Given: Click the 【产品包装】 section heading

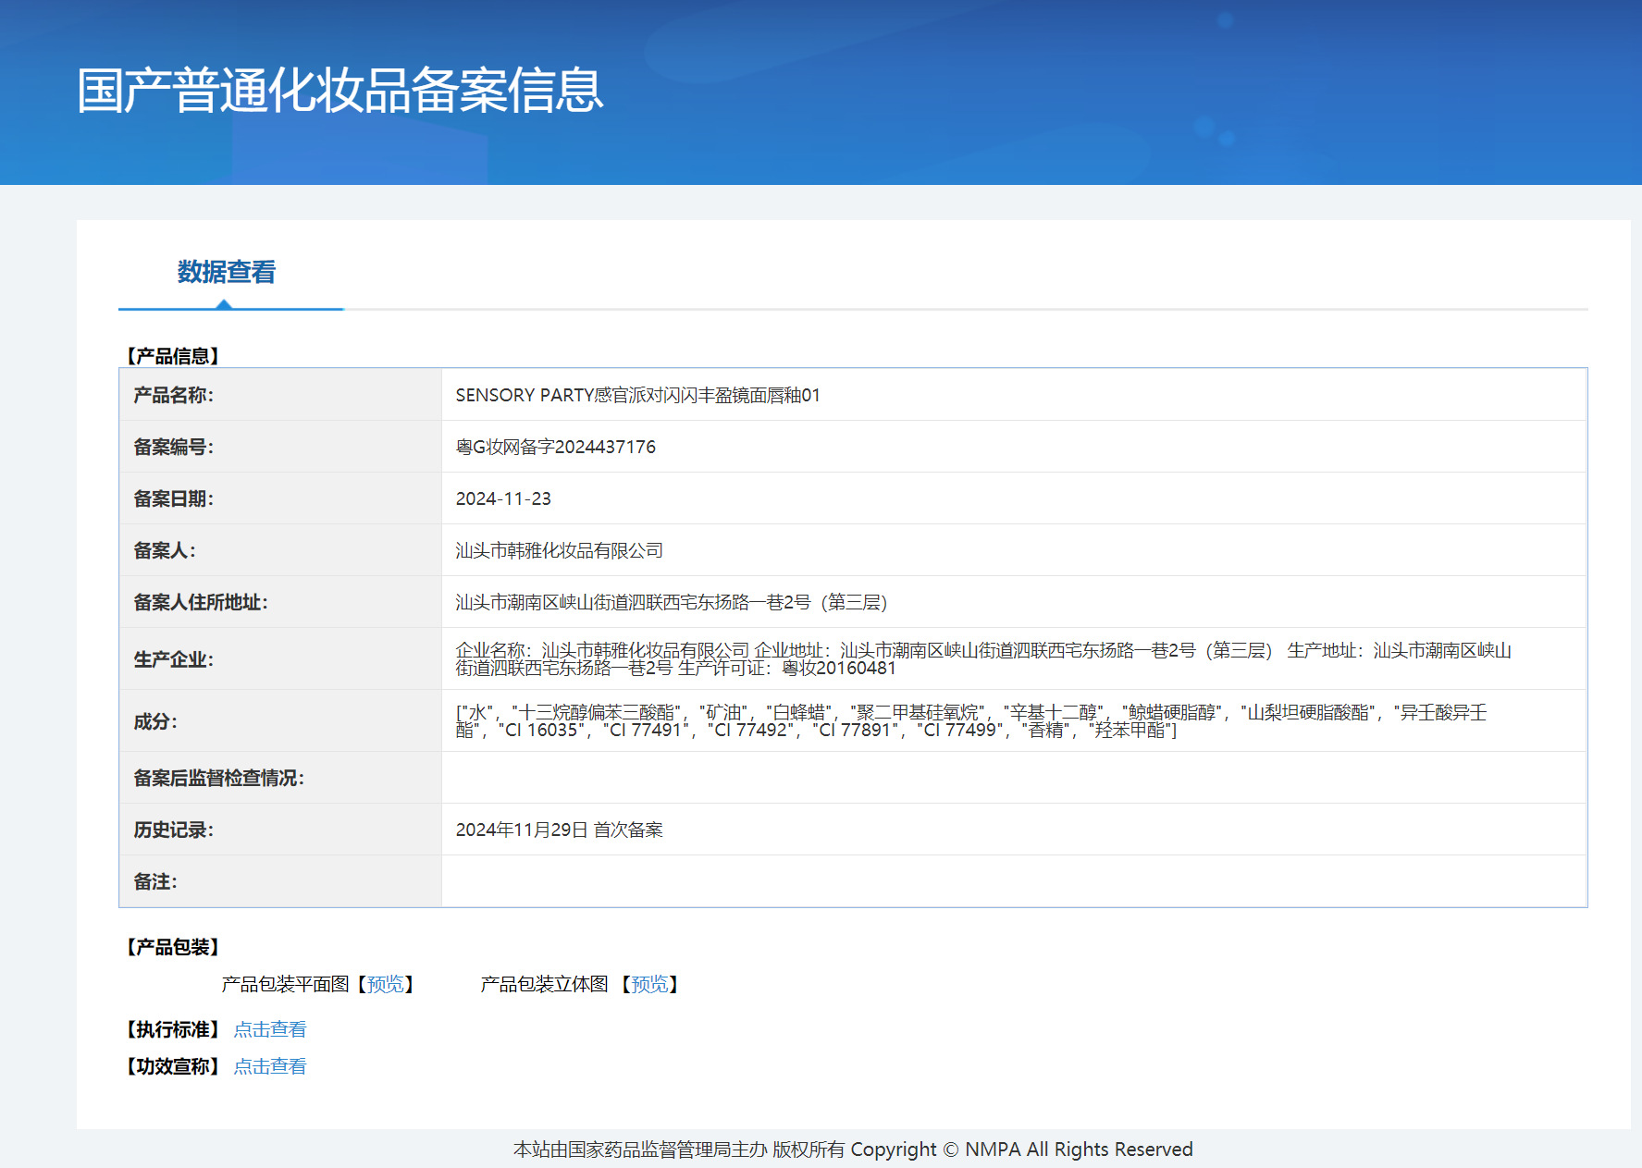Looking at the screenshot, I should tap(172, 947).
